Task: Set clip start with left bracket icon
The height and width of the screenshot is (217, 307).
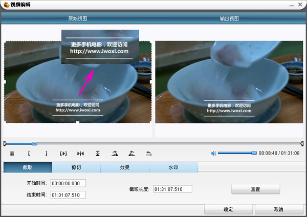Action: pyautogui.click(x=29, y=154)
